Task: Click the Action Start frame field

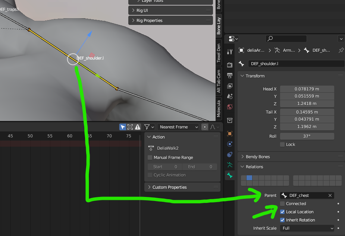Action: [165, 167]
